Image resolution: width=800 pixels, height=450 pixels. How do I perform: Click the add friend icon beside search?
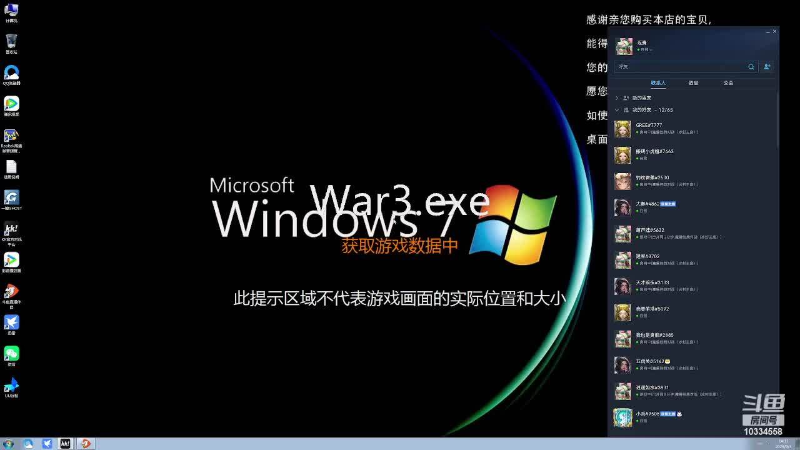pos(767,66)
